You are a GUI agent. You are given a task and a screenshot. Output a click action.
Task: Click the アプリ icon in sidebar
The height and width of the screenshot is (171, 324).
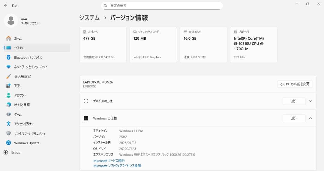8,86
